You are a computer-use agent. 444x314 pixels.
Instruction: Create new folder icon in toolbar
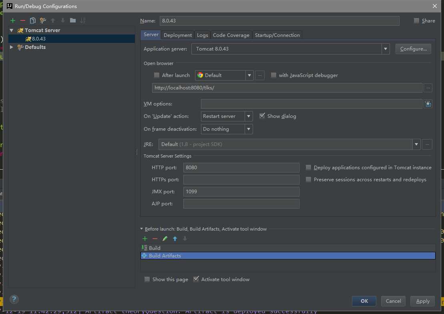[73, 20]
